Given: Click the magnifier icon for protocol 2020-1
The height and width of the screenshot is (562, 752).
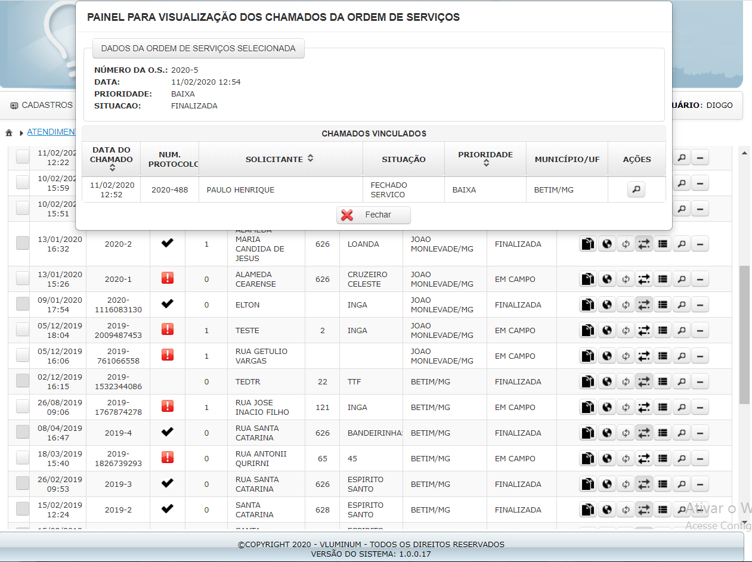Looking at the screenshot, I should pyautogui.click(x=681, y=279).
